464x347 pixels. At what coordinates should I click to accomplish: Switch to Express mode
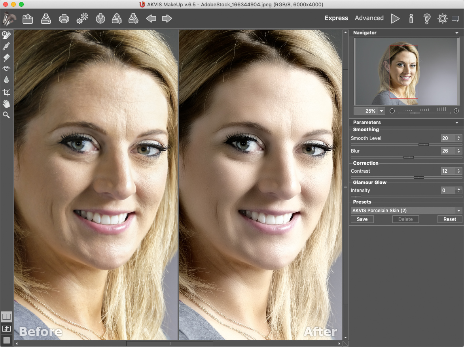click(x=336, y=18)
